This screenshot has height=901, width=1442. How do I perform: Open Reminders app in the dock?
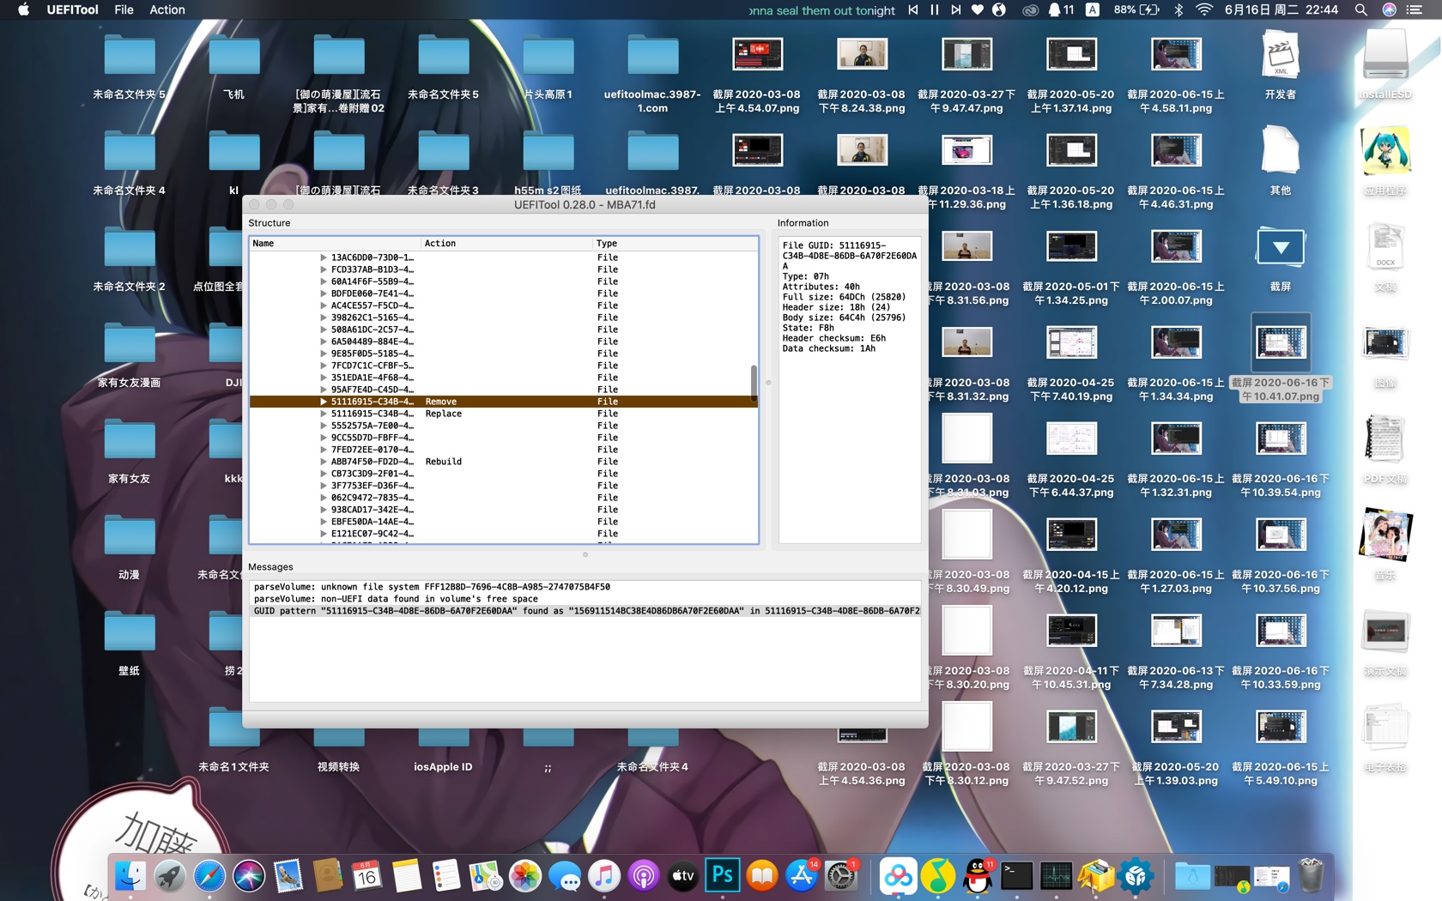coord(446,876)
